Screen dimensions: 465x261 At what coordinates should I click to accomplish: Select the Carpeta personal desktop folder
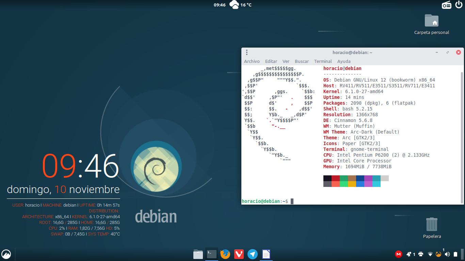click(x=432, y=24)
